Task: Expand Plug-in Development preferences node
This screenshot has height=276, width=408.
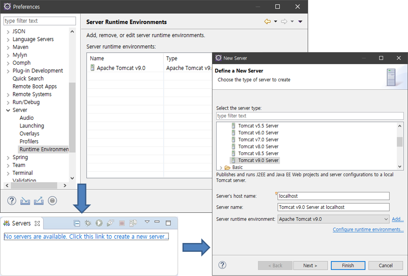Action: point(8,71)
